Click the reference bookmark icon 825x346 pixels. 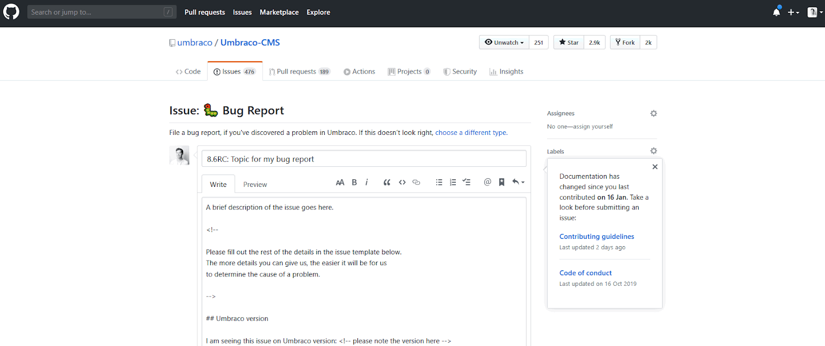pyautogui.click(x=502, y=182)
